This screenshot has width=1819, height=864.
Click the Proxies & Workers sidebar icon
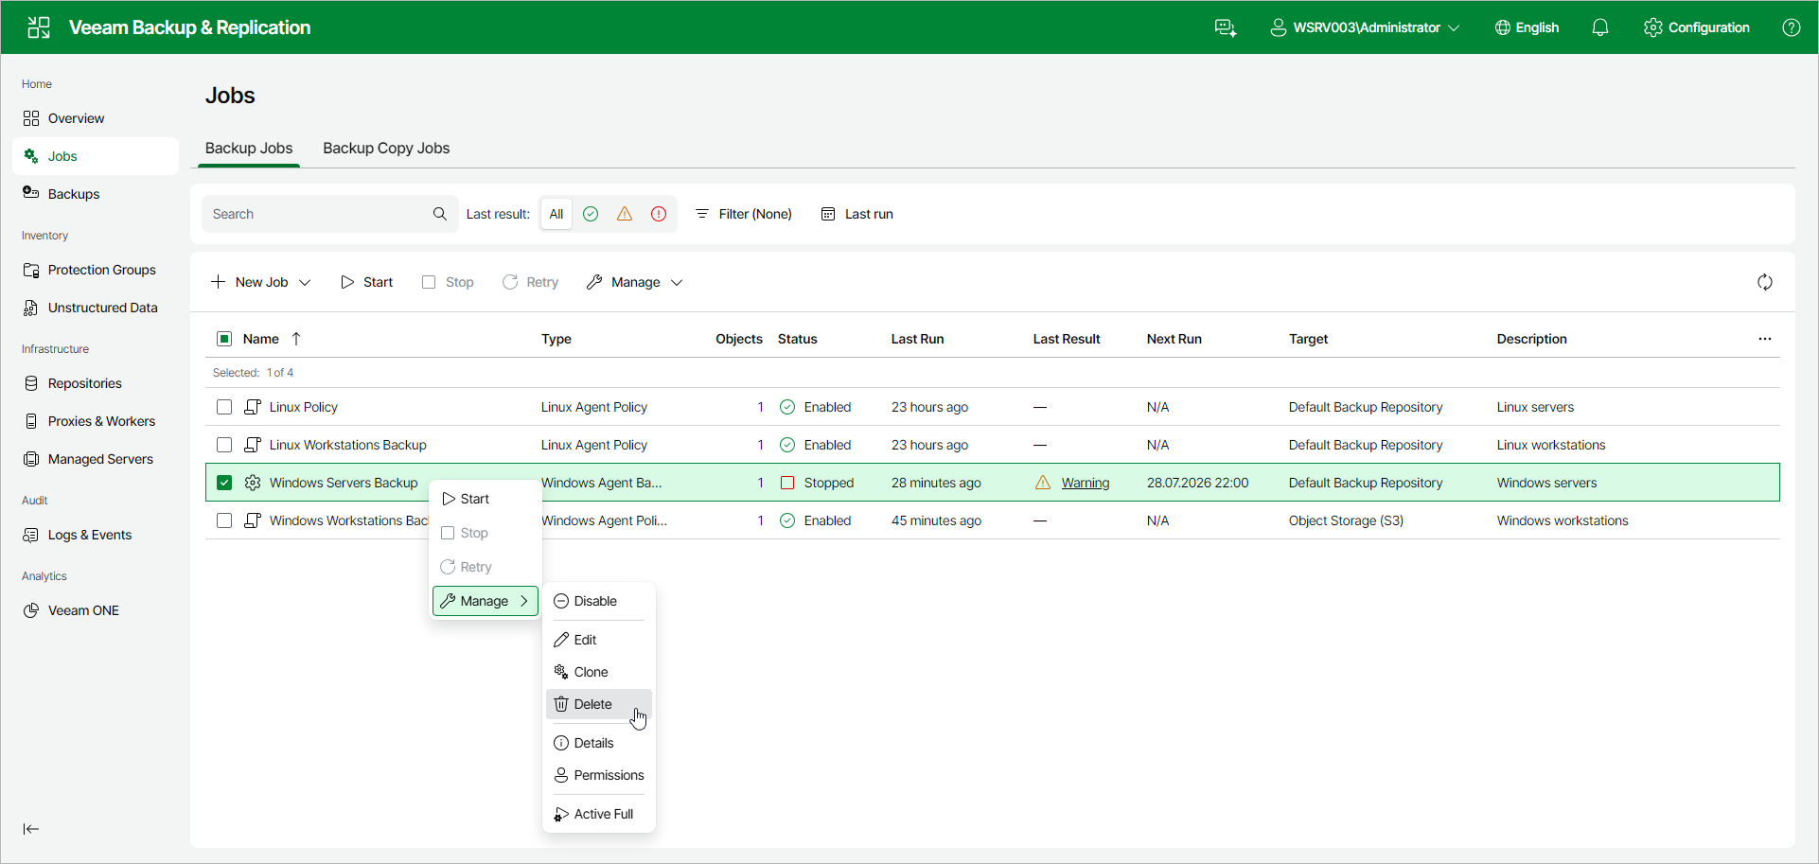tap(31, 421)
